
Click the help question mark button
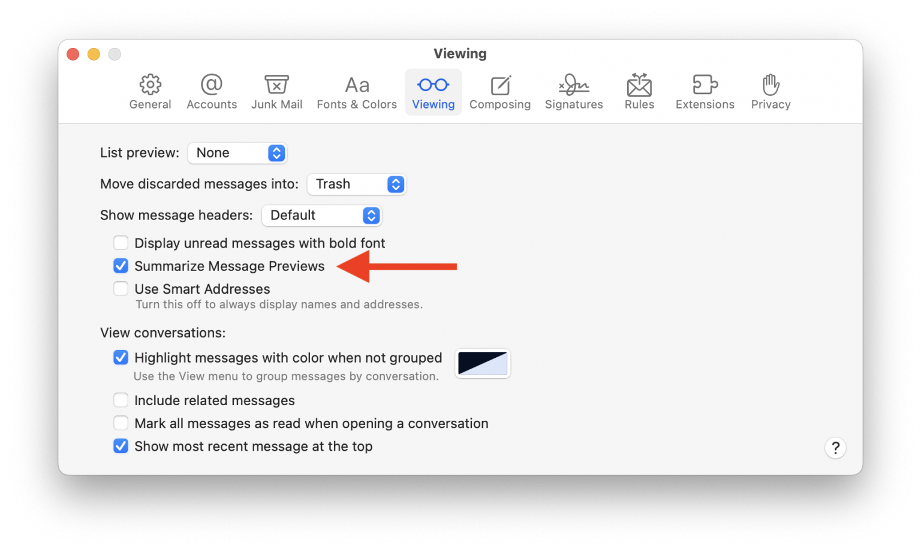click(x=835, y=448)
